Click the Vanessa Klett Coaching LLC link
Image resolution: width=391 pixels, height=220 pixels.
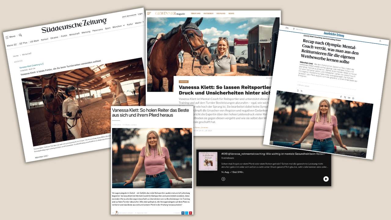pos(31,65)
